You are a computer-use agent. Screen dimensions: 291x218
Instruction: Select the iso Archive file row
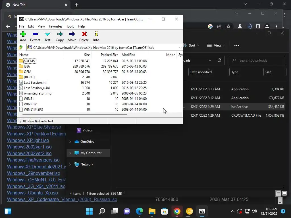234,107
